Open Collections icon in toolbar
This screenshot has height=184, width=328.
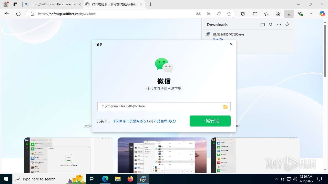(x=278, y=14)
